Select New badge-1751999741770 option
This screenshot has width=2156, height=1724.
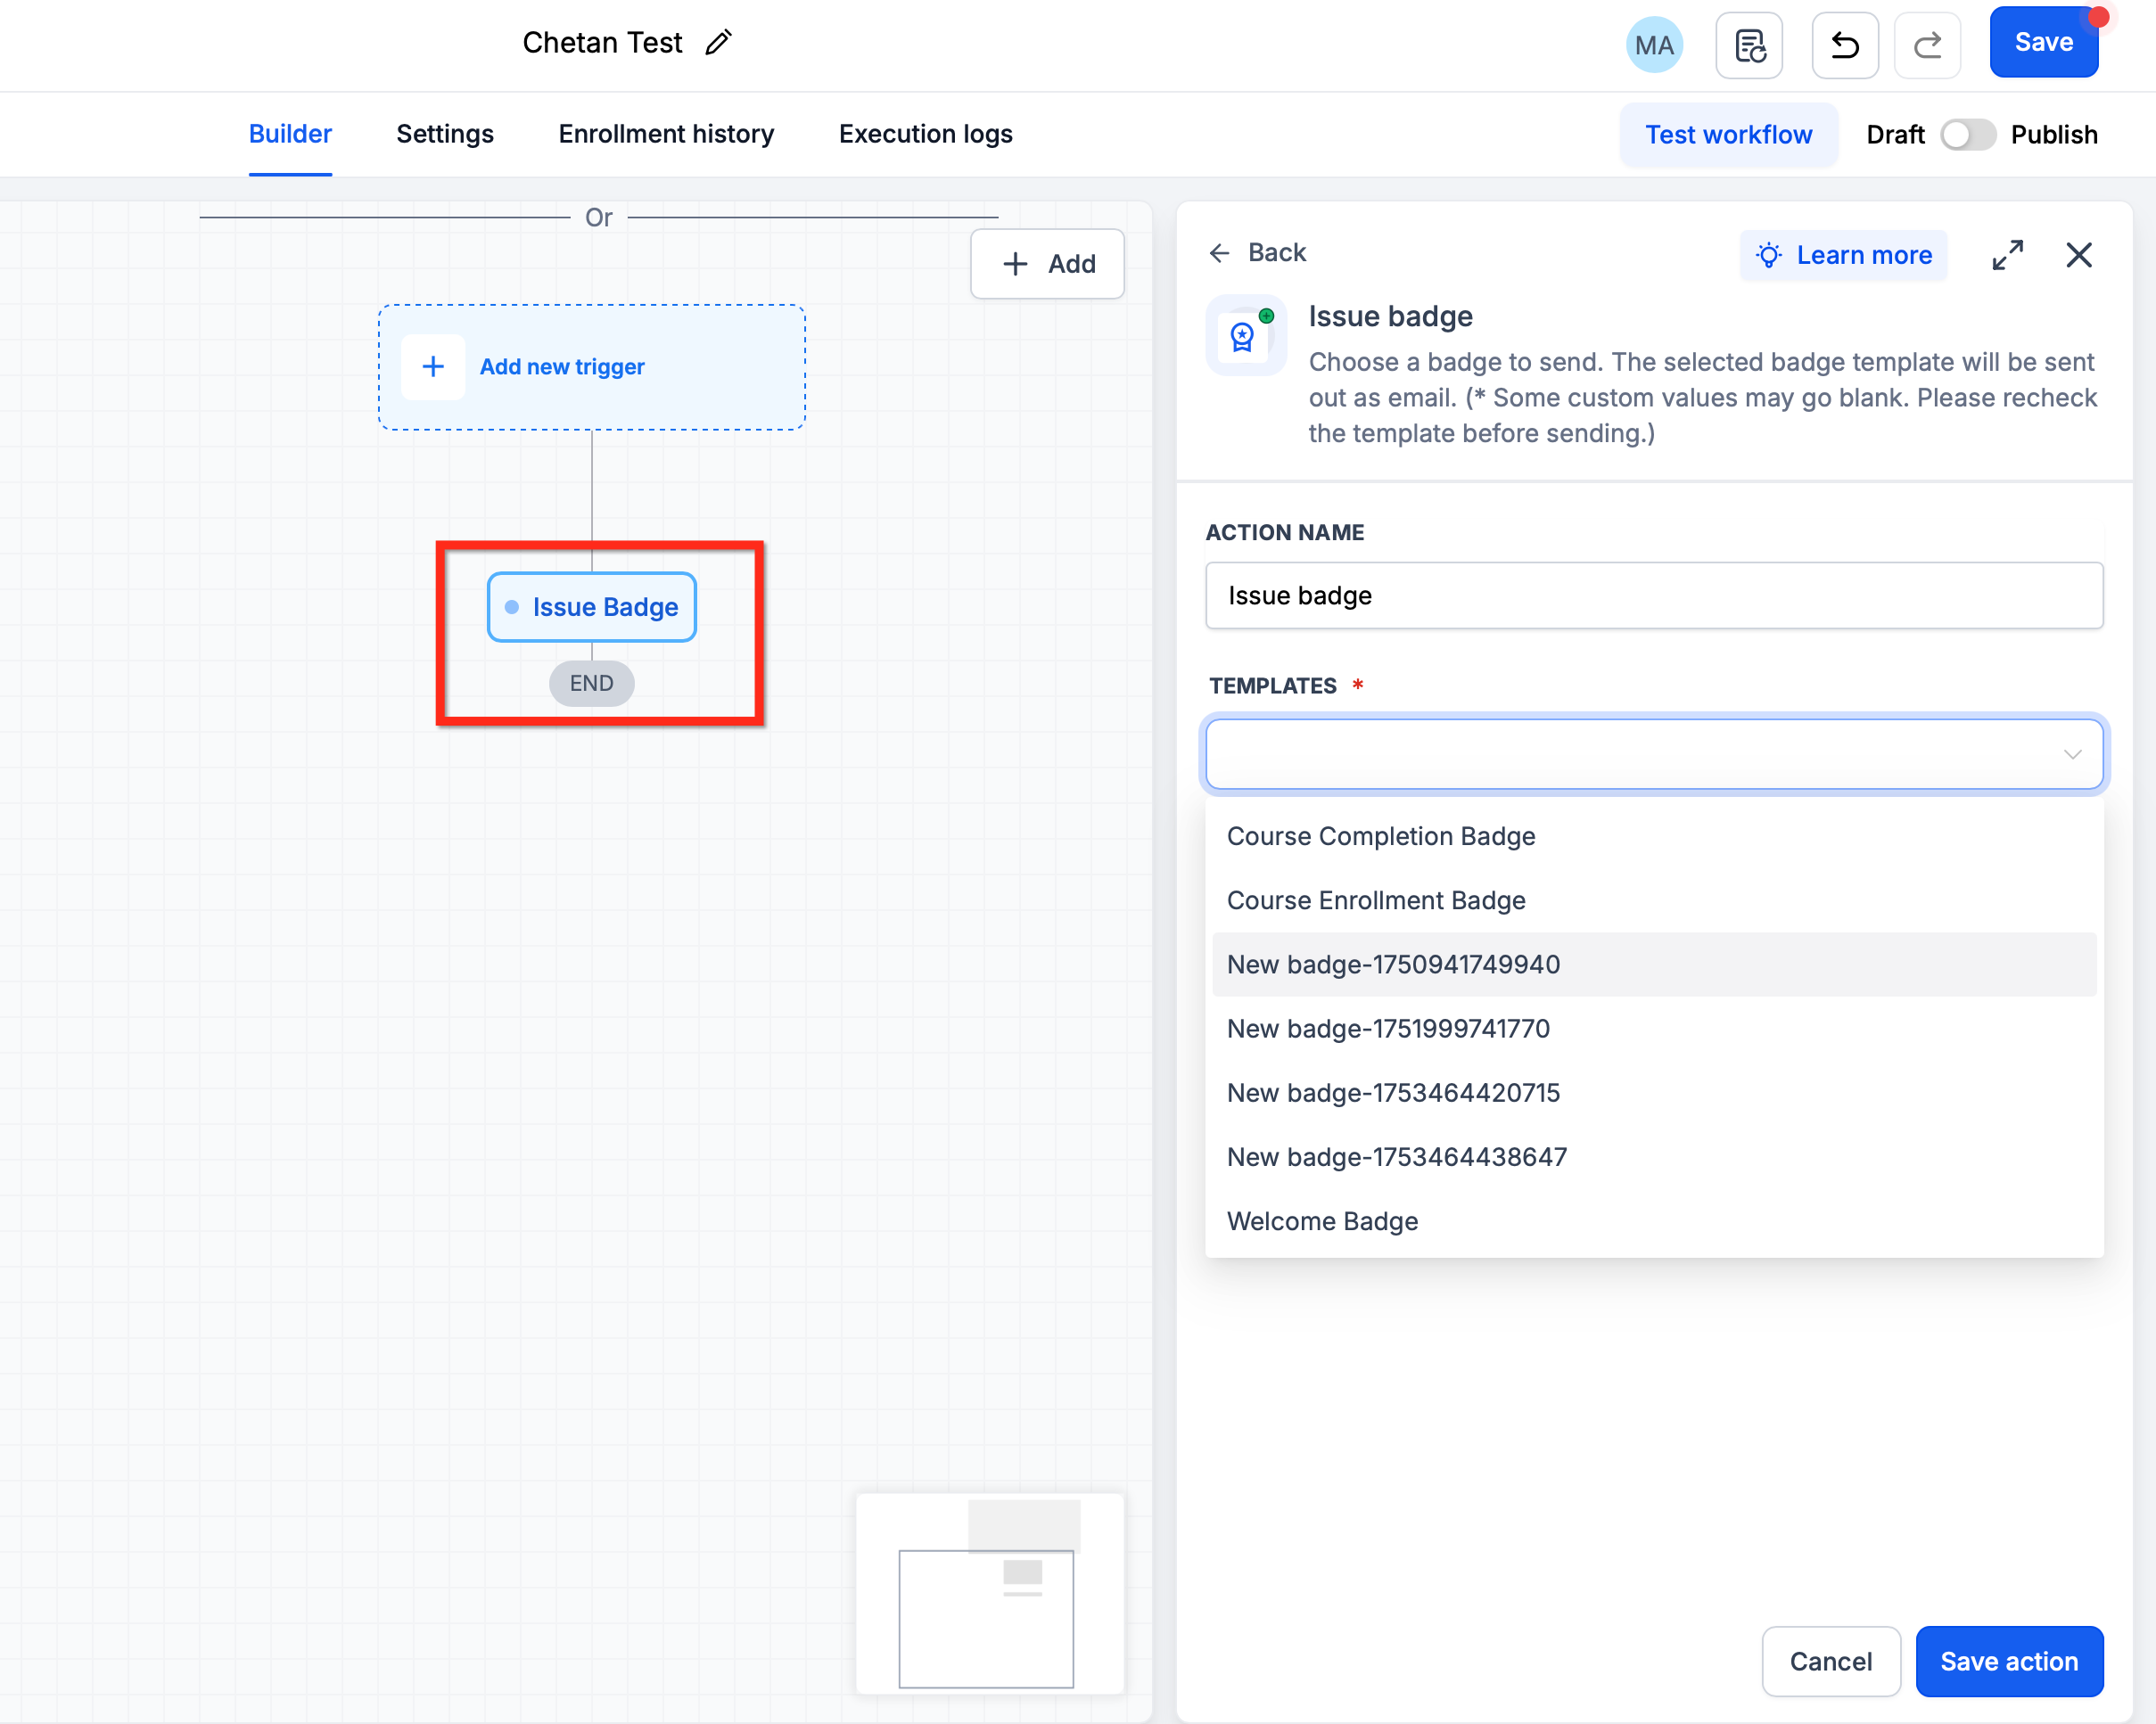[1654, 1028]
